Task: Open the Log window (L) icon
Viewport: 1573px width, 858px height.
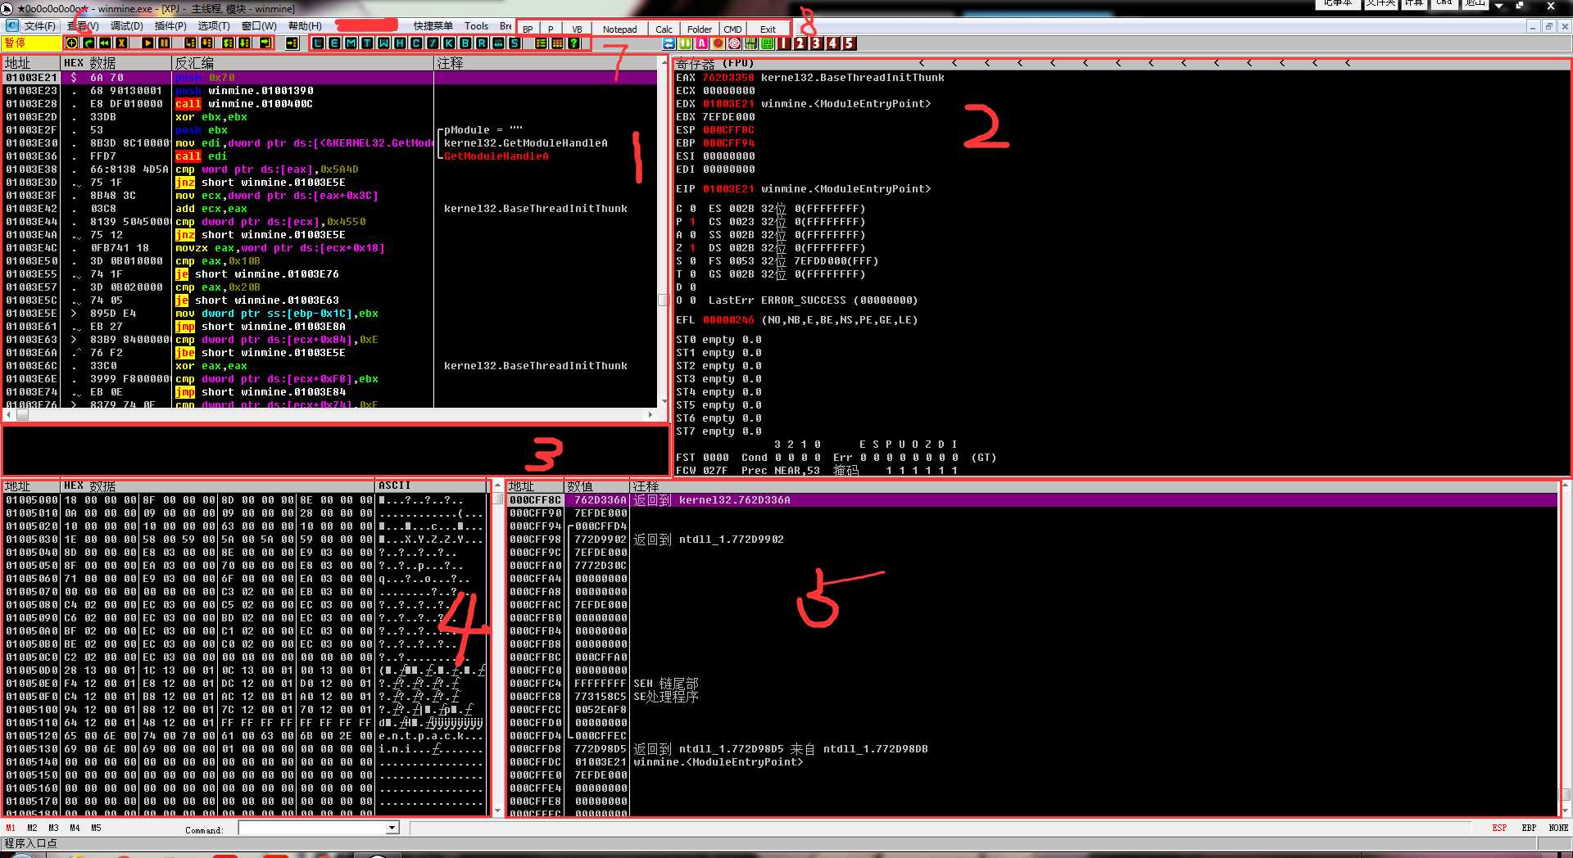Action: [x=318, y=43]
